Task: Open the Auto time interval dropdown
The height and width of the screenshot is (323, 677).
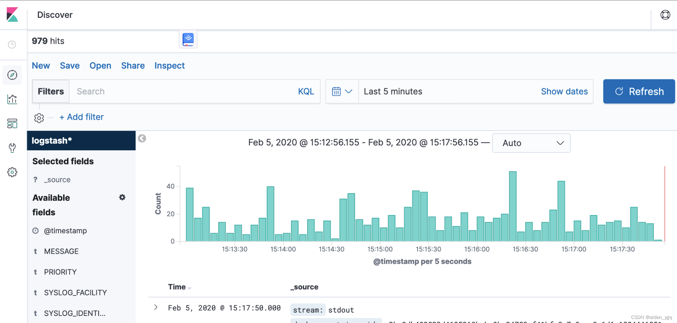Action: [x=531, y=143]
